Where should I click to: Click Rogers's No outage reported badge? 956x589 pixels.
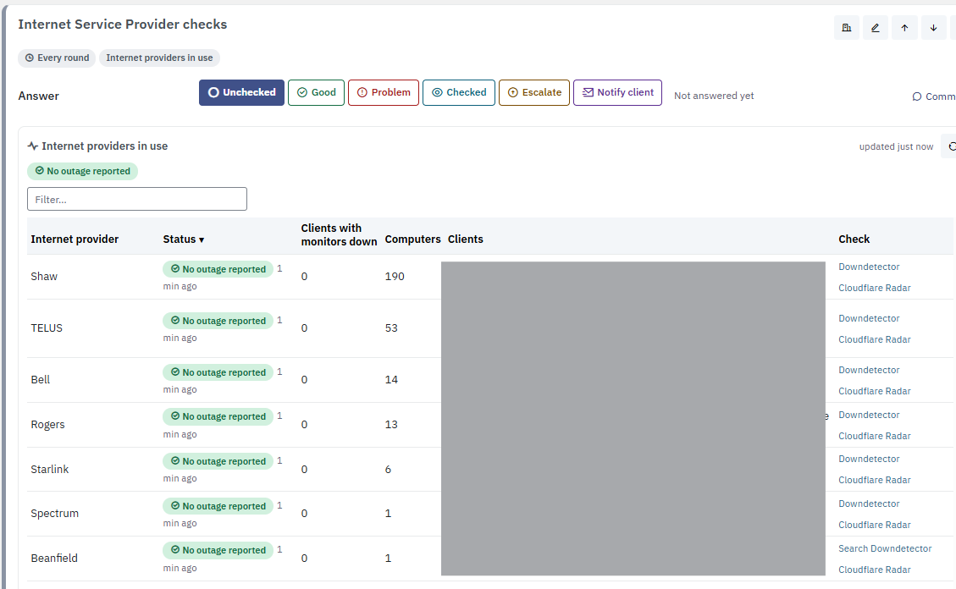point(218,416)
